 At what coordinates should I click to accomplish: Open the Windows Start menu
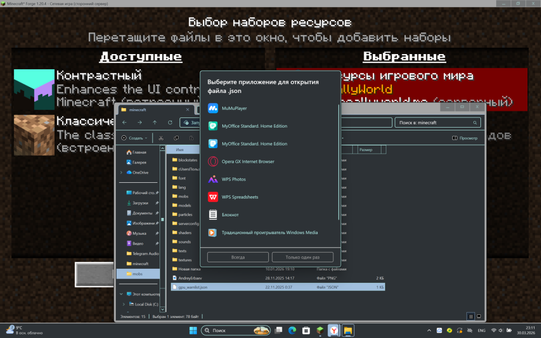coord(193,330)
